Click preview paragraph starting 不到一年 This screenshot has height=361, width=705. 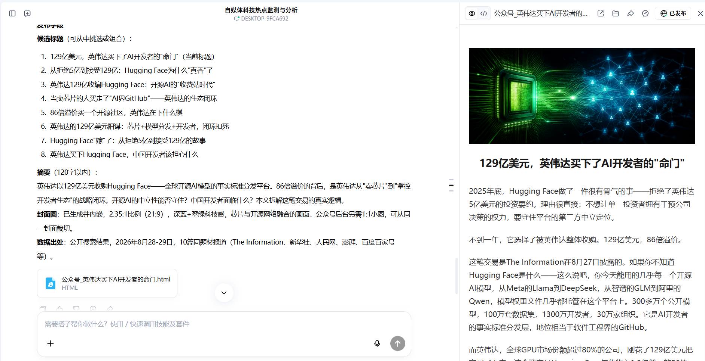point(577,240)
